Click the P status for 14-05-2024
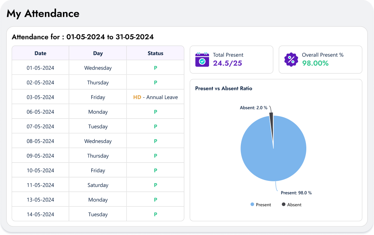 [155, 214]
